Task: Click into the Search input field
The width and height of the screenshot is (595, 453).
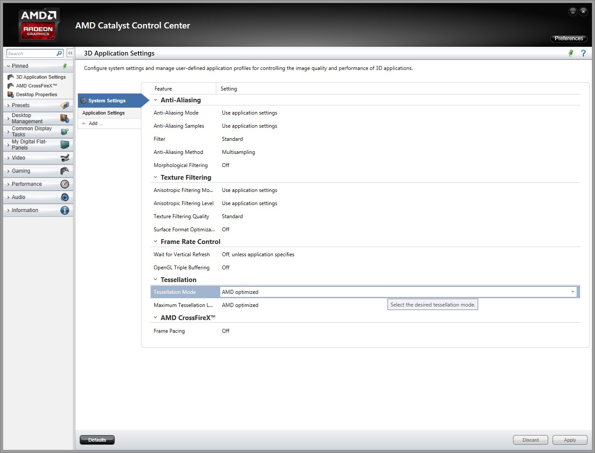Action: pyautogui.click(x=31, y=53)
